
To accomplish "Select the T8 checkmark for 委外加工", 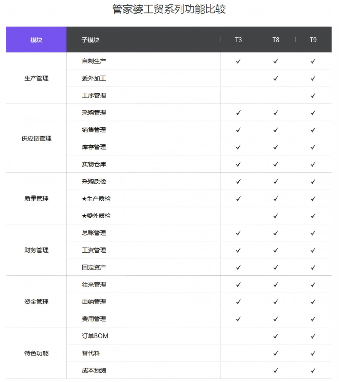I will point(276,78).
